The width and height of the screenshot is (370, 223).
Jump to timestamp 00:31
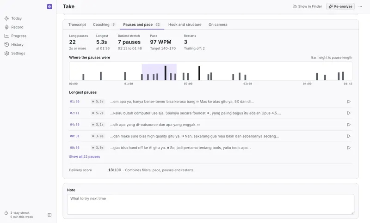click(74, 136)
